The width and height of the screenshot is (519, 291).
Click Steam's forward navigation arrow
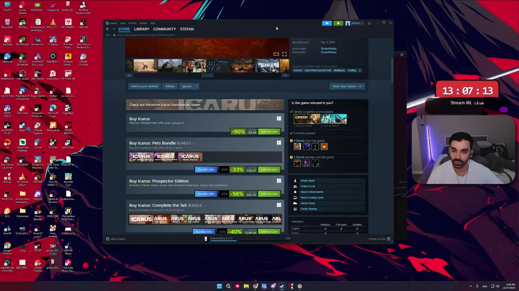(114, 29)
